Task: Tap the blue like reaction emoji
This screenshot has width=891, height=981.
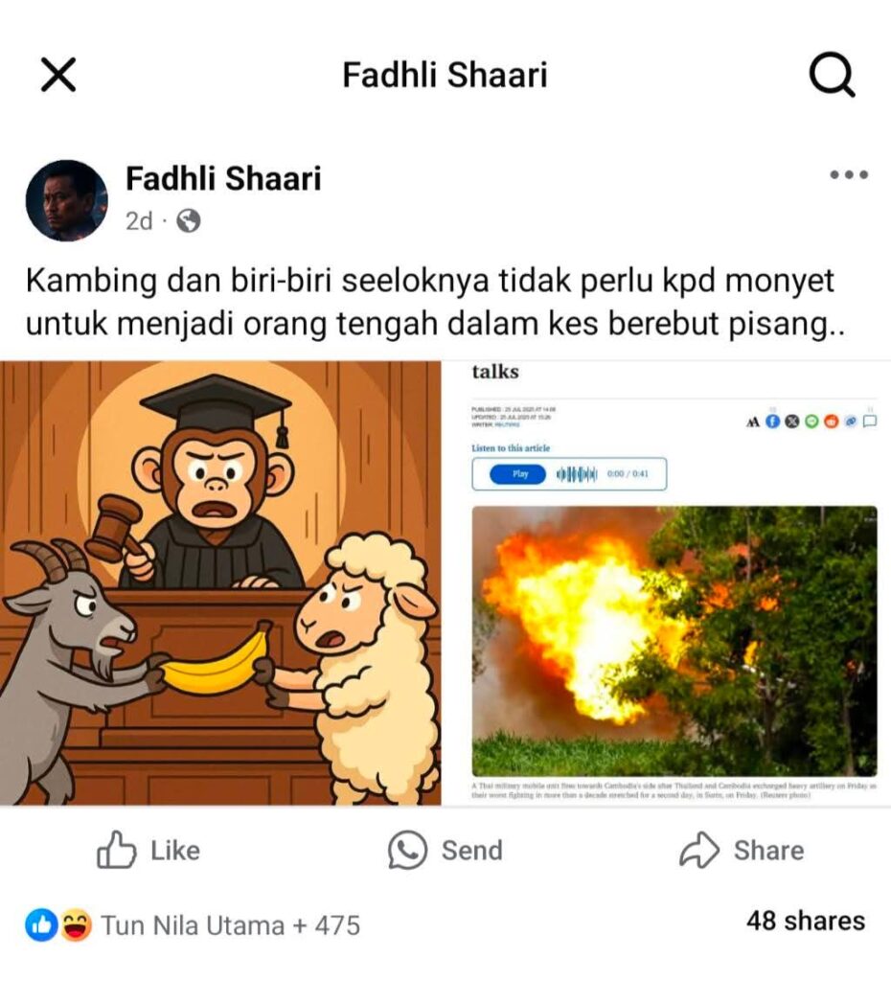Action: pos(41,925)
